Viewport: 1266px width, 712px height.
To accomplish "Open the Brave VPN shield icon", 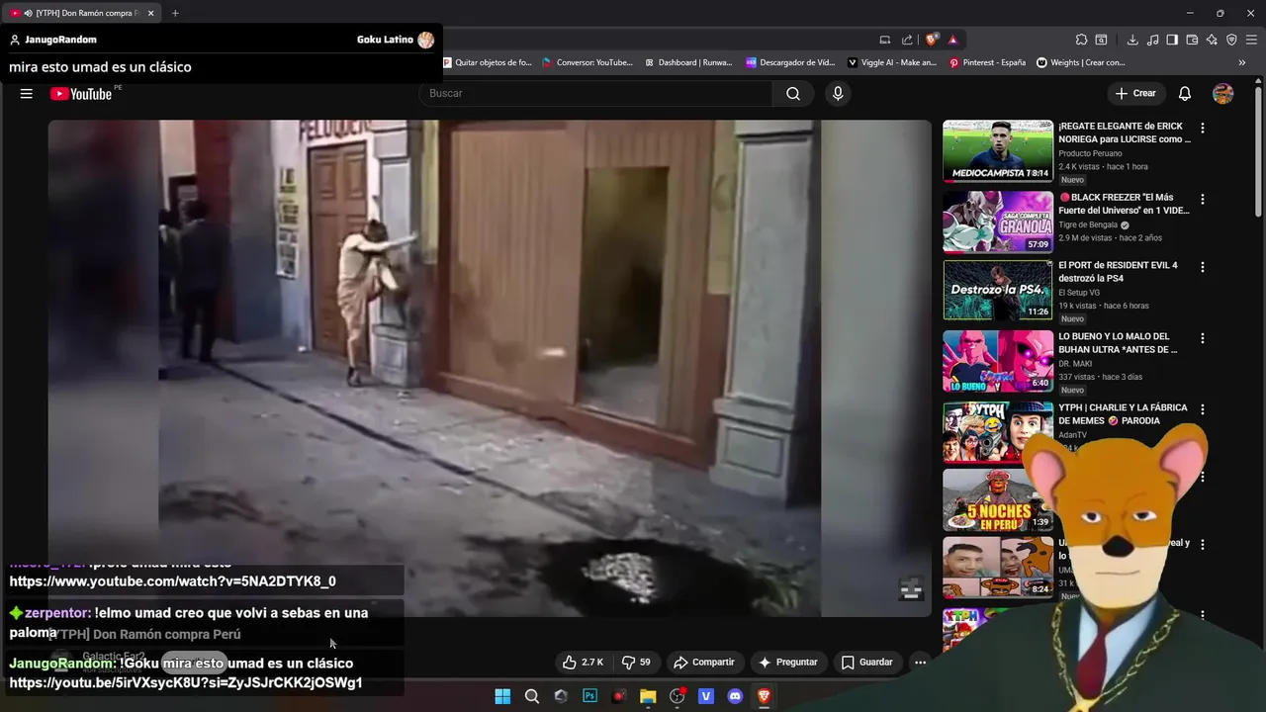I will (1231, 40).
